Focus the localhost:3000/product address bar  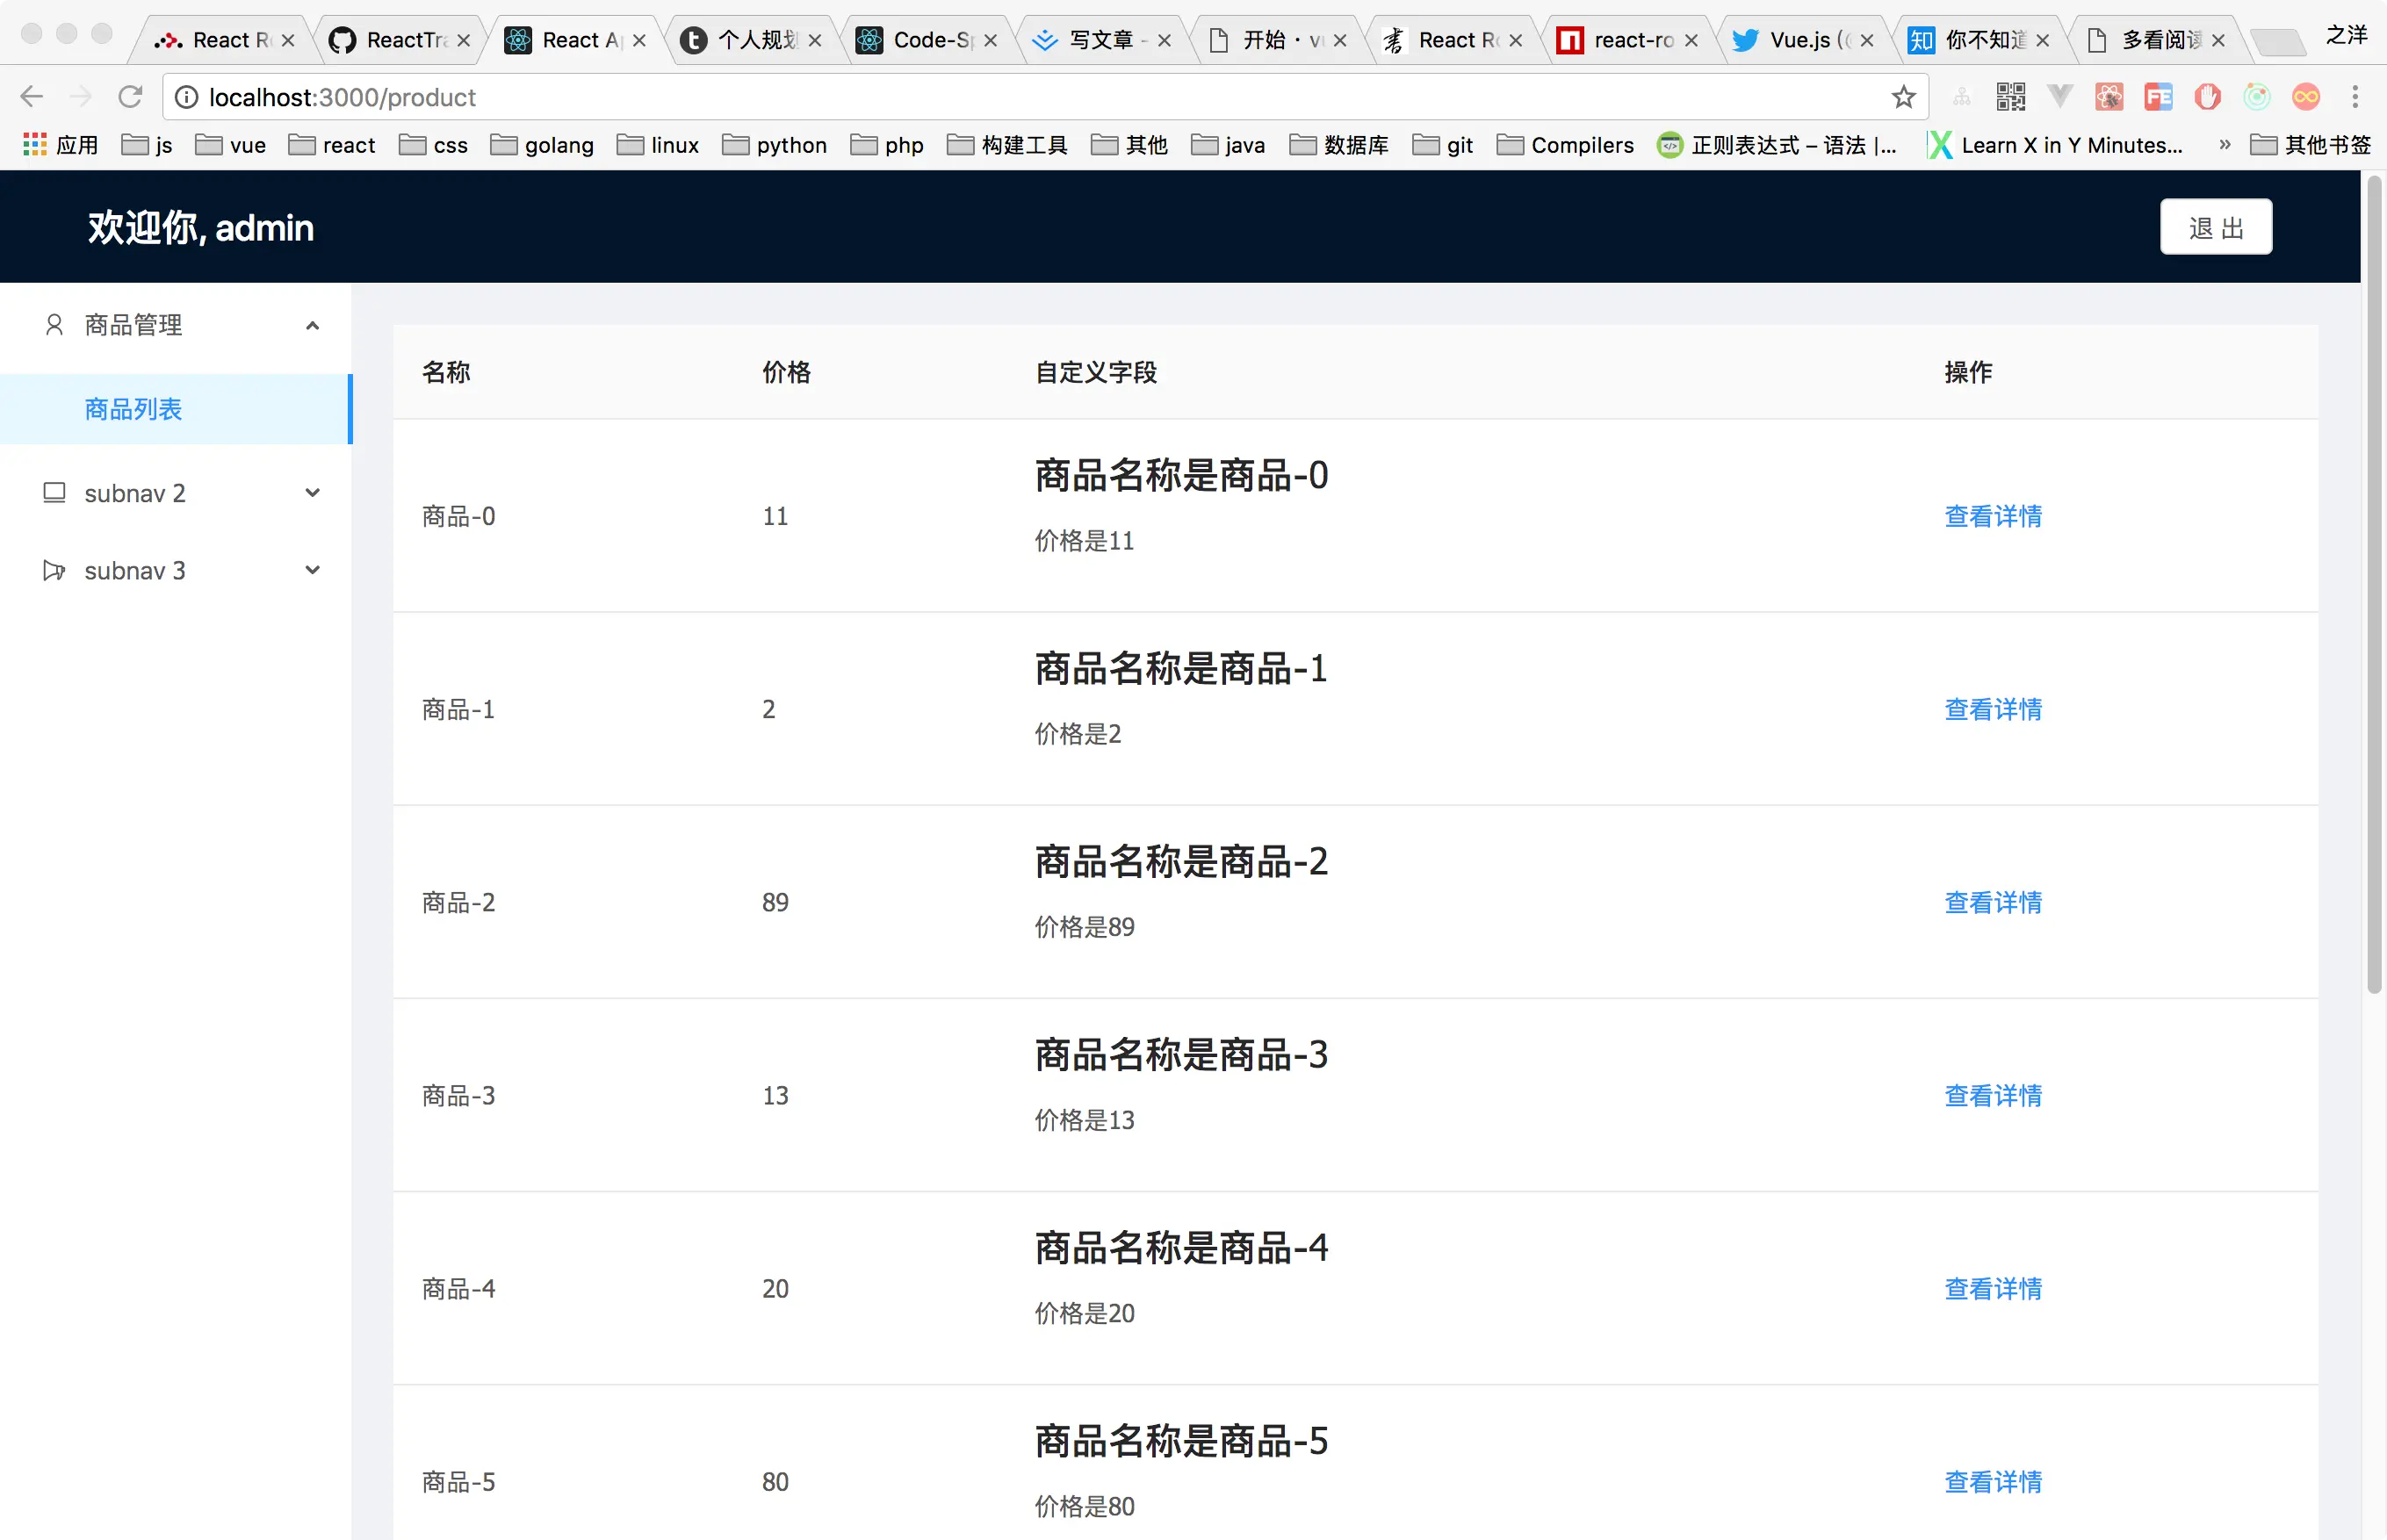[x=1000, y=97]
